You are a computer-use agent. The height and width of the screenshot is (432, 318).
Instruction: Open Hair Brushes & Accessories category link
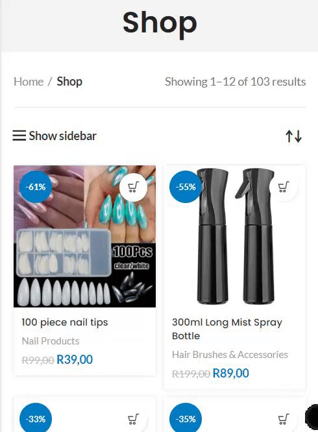(230, 355)
